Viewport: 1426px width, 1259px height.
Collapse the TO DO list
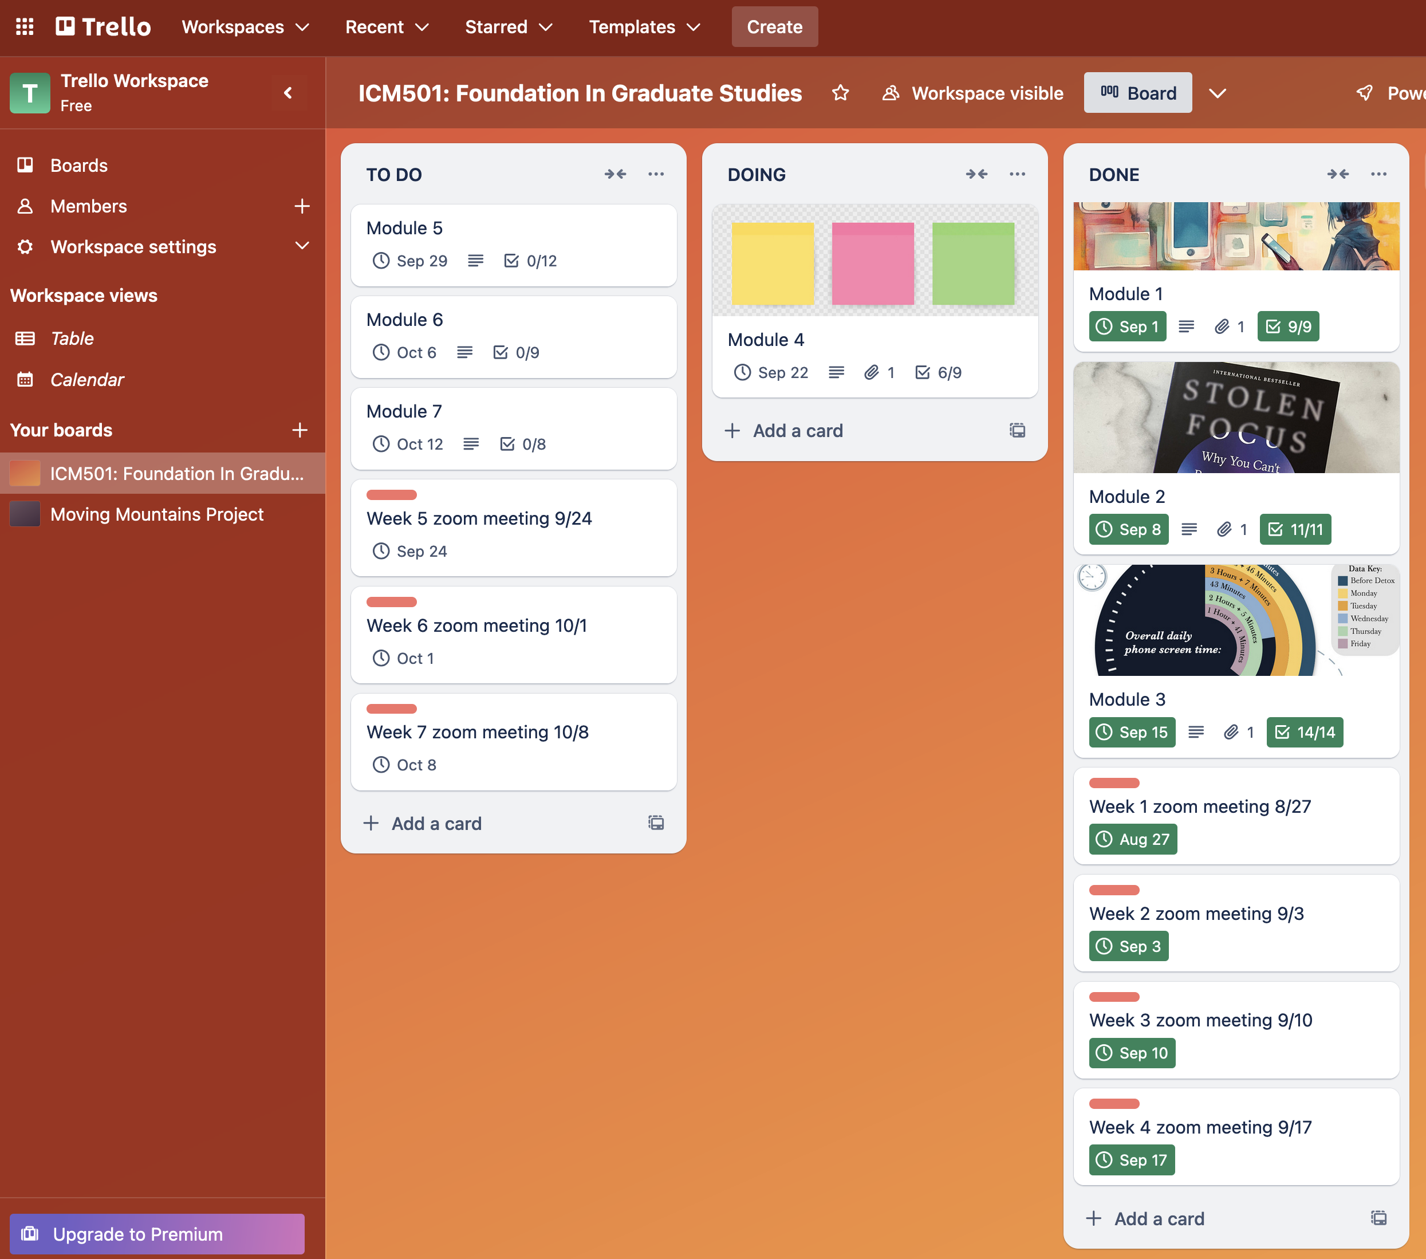614,174
